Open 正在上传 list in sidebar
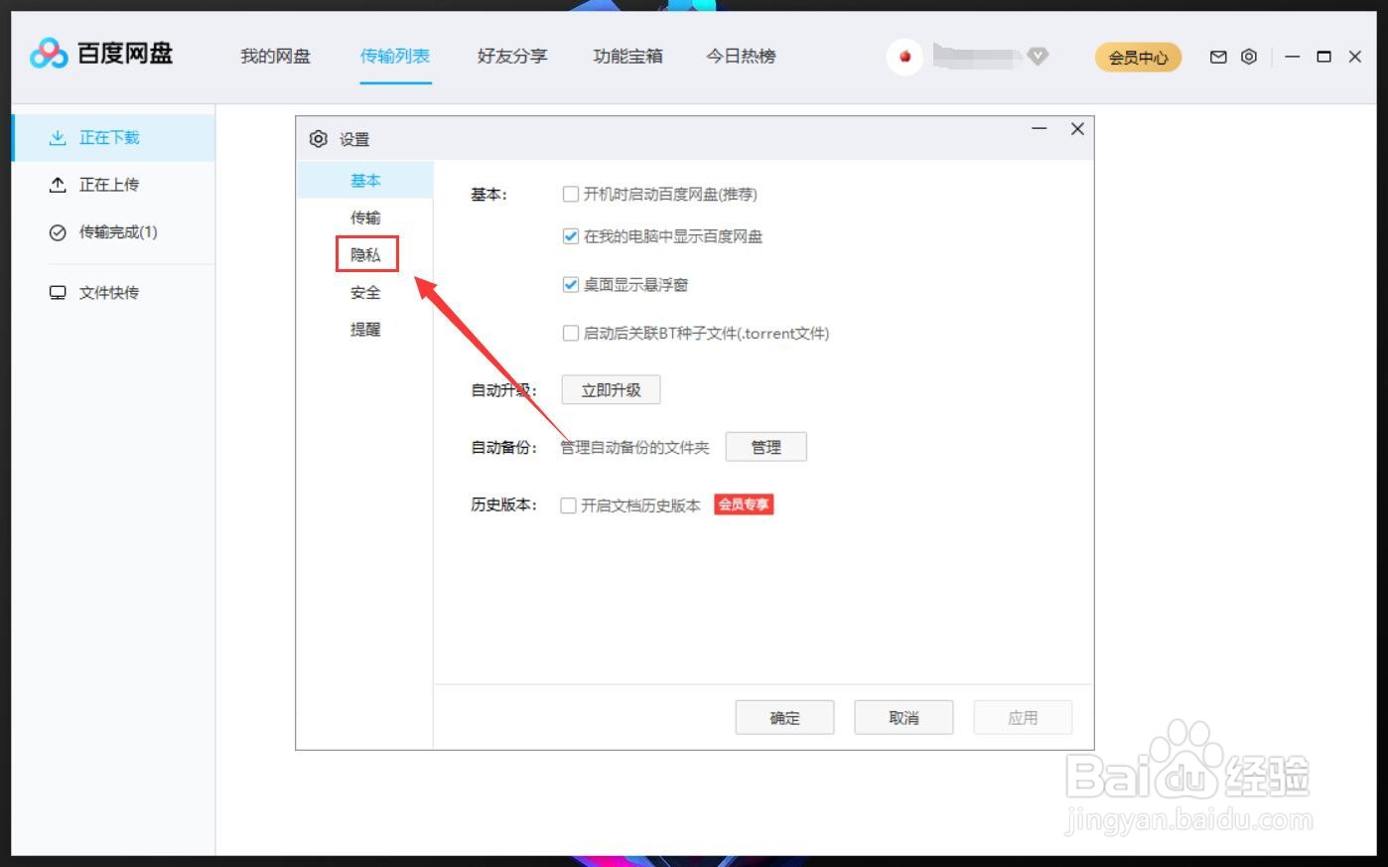This screenshot has width=1388, height=867. click(113, 185)
